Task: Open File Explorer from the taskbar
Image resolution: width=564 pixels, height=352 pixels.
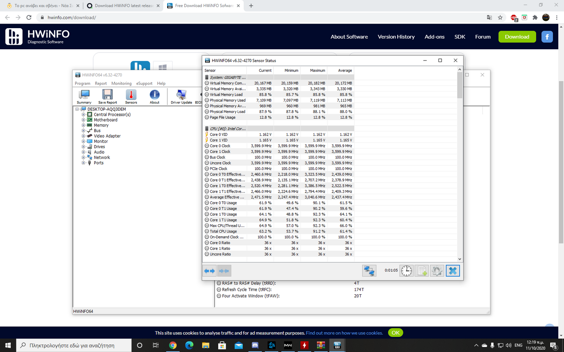Action: pos(206,345)
